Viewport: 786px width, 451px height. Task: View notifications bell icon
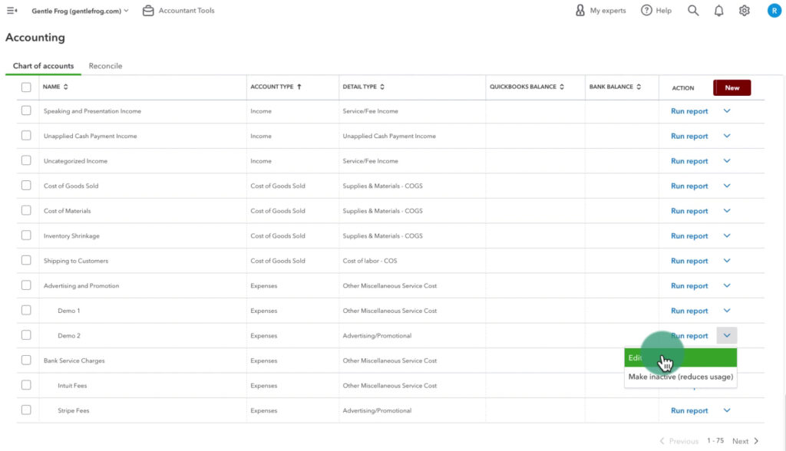(x=718, y=11)
